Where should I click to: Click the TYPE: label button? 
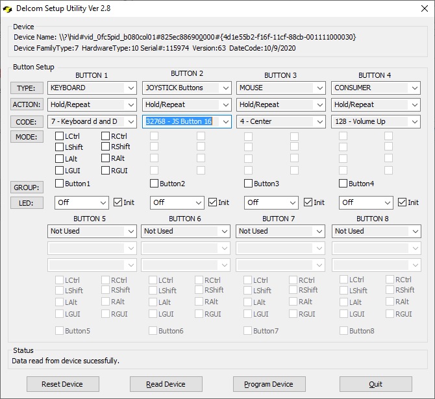[x=27, y=88]
